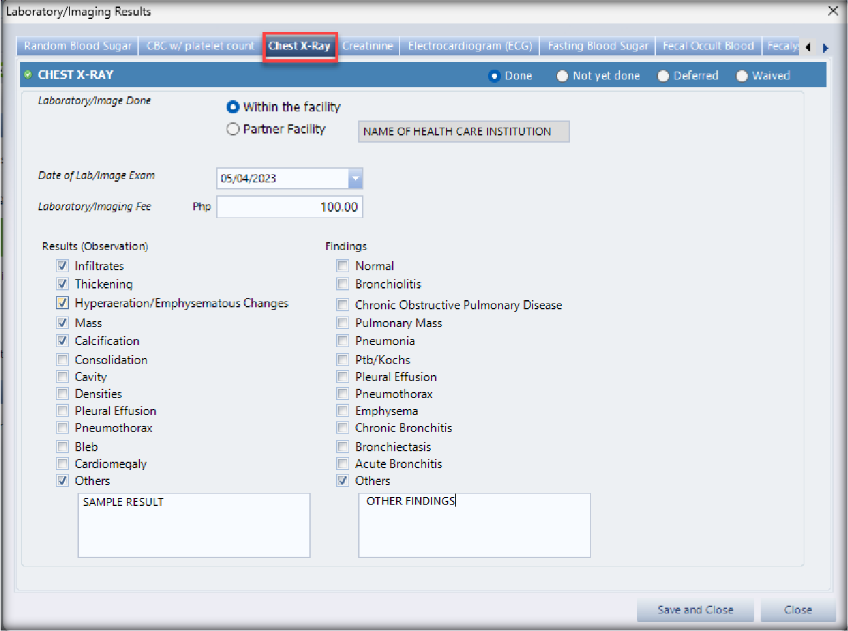
Task: Uncheck the Infiltrates observation
Action: (63, 266)
